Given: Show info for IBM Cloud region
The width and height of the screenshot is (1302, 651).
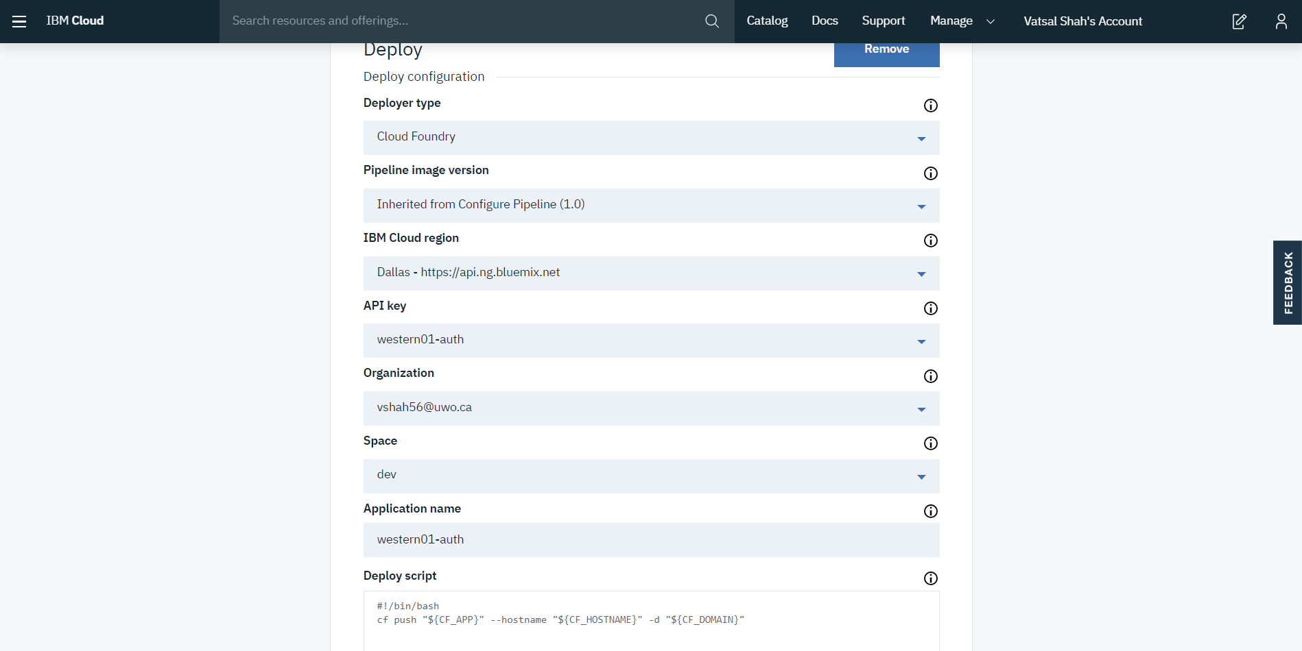Looking at the screenshot, I should coord(930,241).
